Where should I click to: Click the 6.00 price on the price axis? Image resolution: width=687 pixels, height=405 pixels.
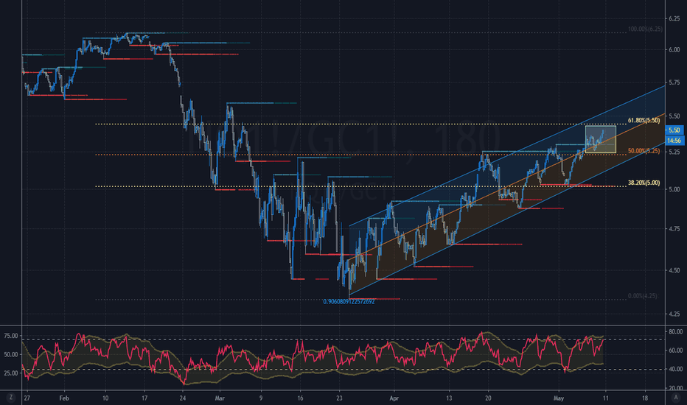(674, 50)
